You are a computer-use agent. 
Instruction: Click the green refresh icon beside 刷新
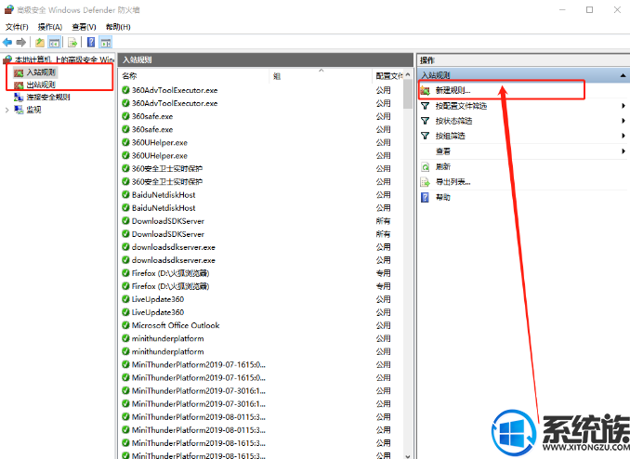point(425,166)
